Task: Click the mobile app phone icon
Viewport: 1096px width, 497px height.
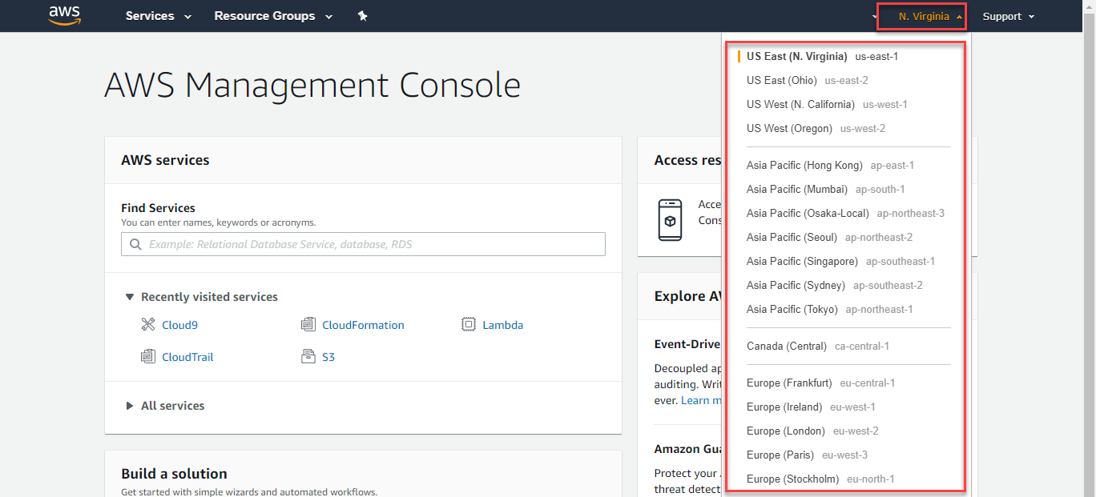Action: click(x=670, y=220)
